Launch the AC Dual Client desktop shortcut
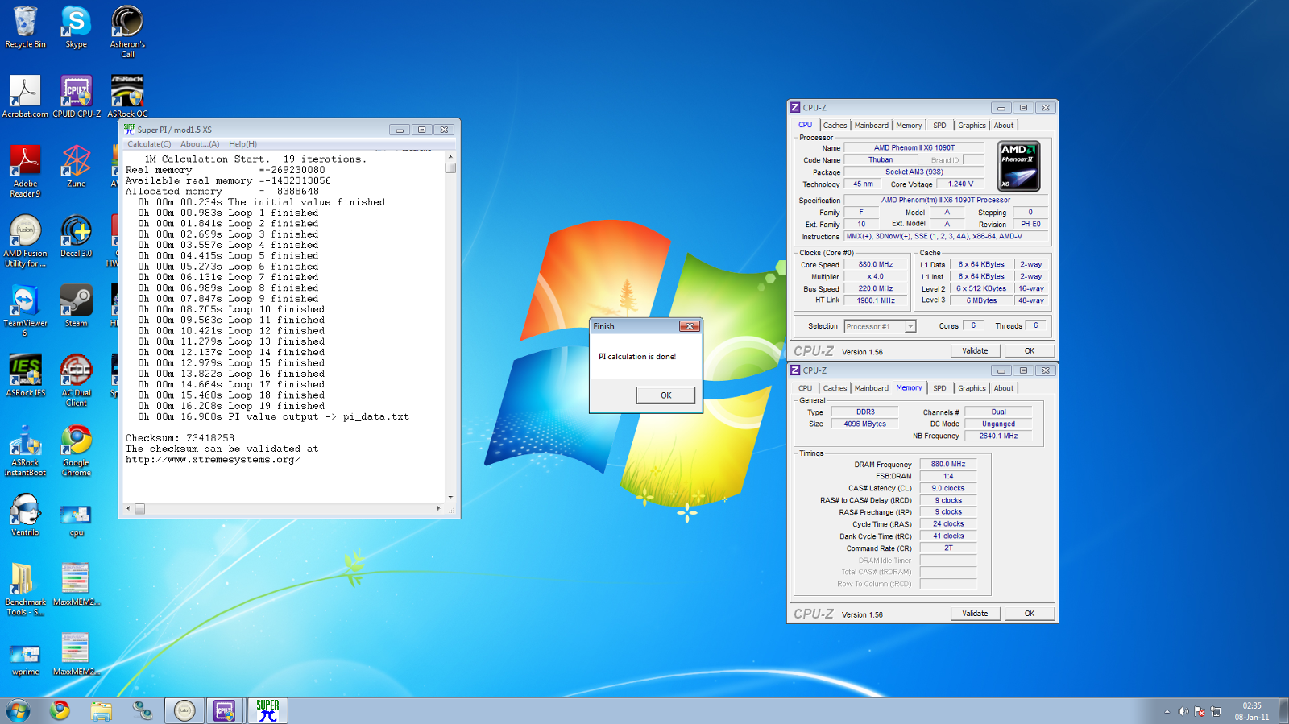The image size is (1289, 724). (76, 381)
